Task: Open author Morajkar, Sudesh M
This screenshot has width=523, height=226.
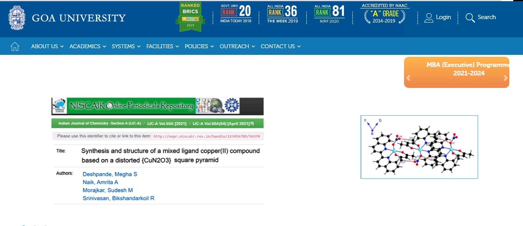Action: [x=108, y=190]
